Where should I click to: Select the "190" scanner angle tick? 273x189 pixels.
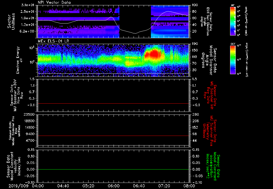(x=195, y=44)
